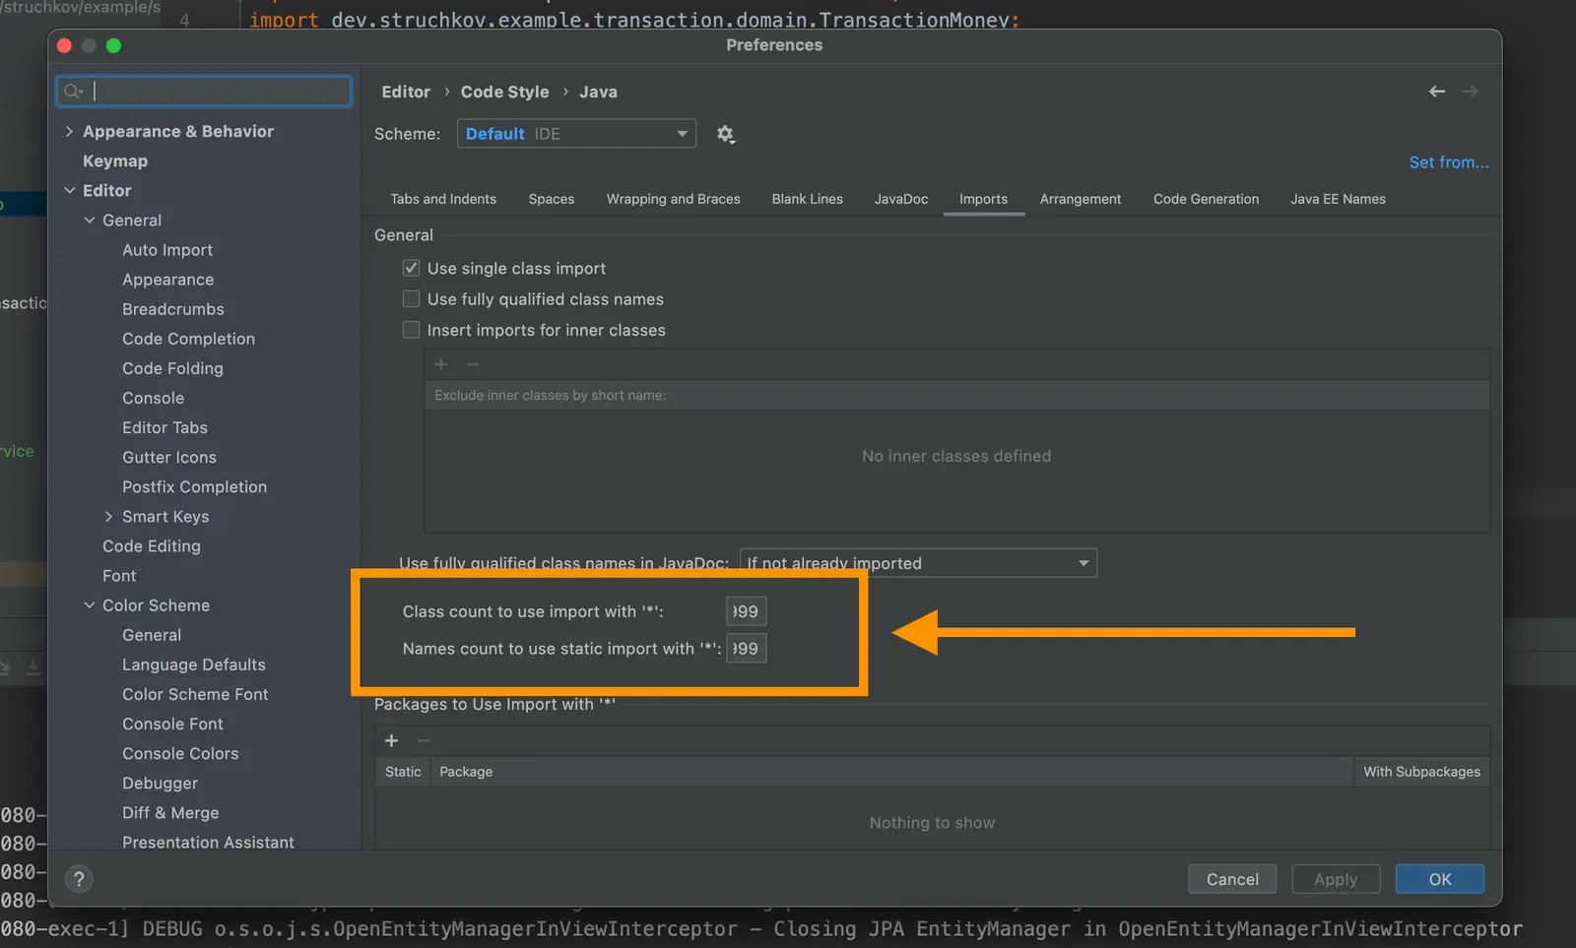Image resolution: width=1576 pixels, height=948 pixels.
Task: Click the minus icon in packages toolbar
Action: pos(424,740)
